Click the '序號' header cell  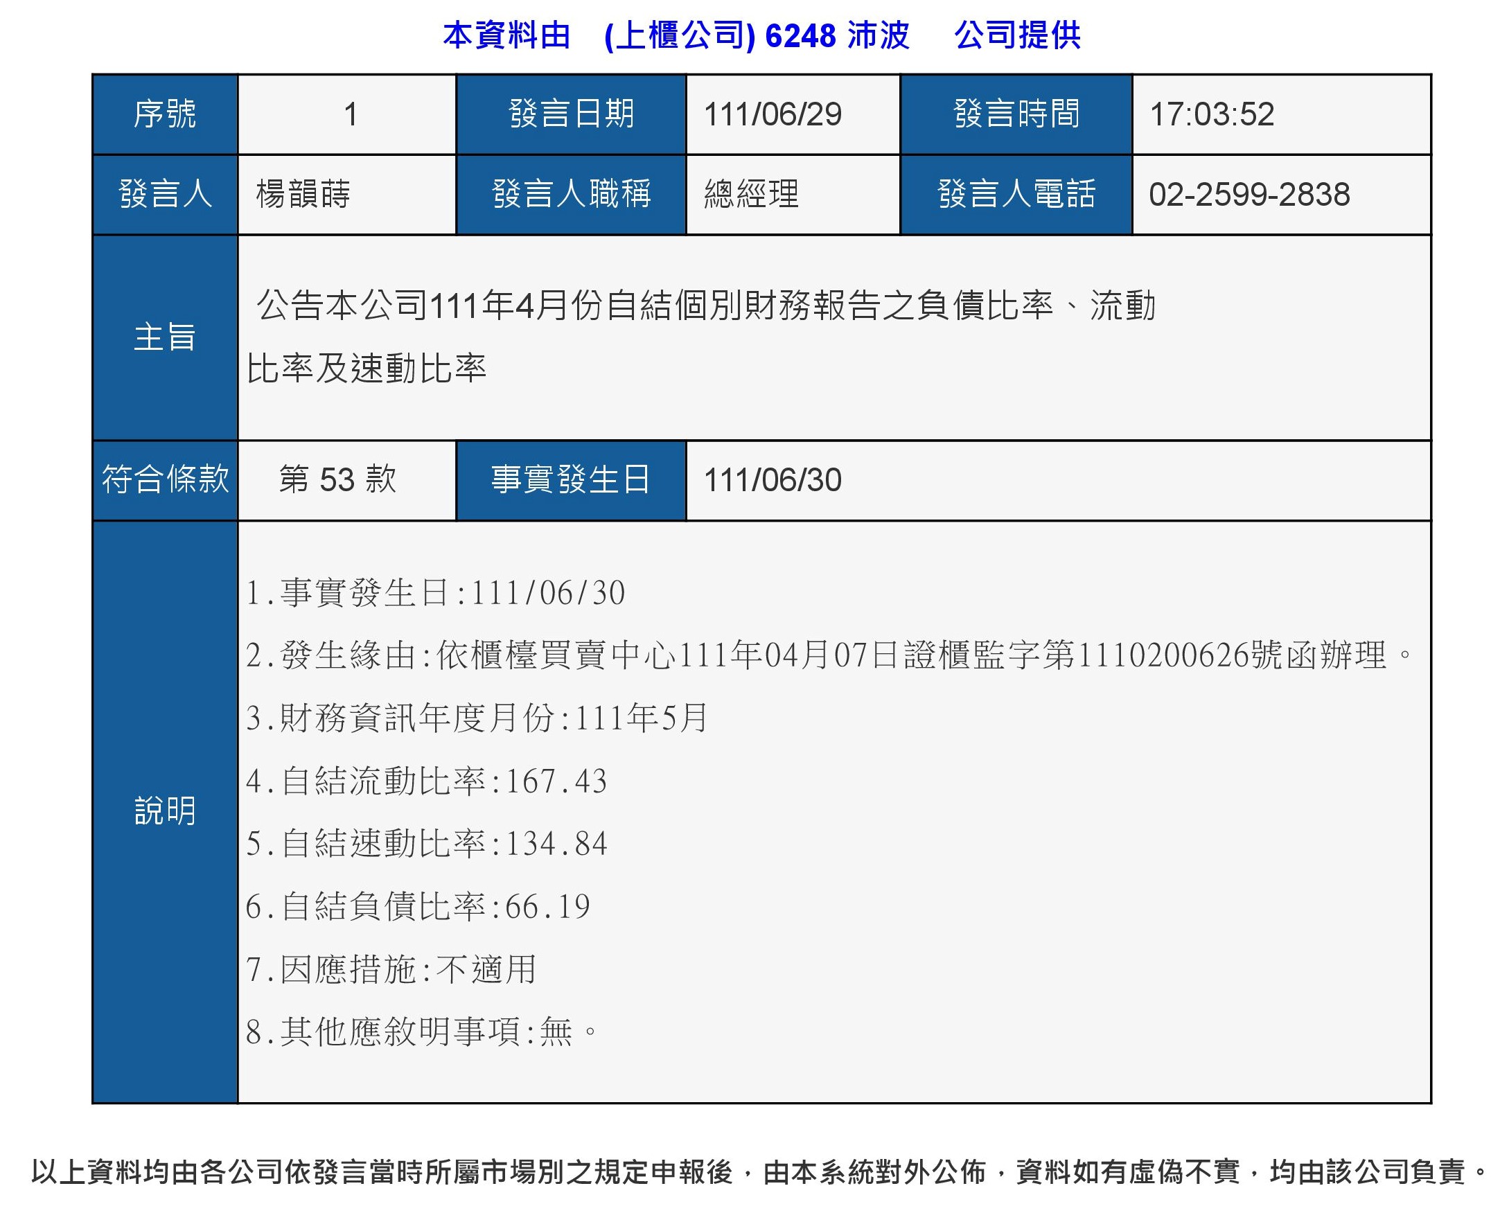point(165,114)
